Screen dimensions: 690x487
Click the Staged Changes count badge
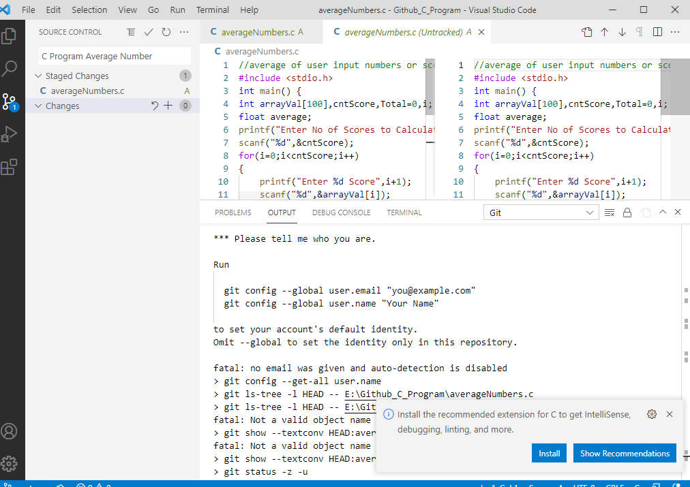(185, 76)
